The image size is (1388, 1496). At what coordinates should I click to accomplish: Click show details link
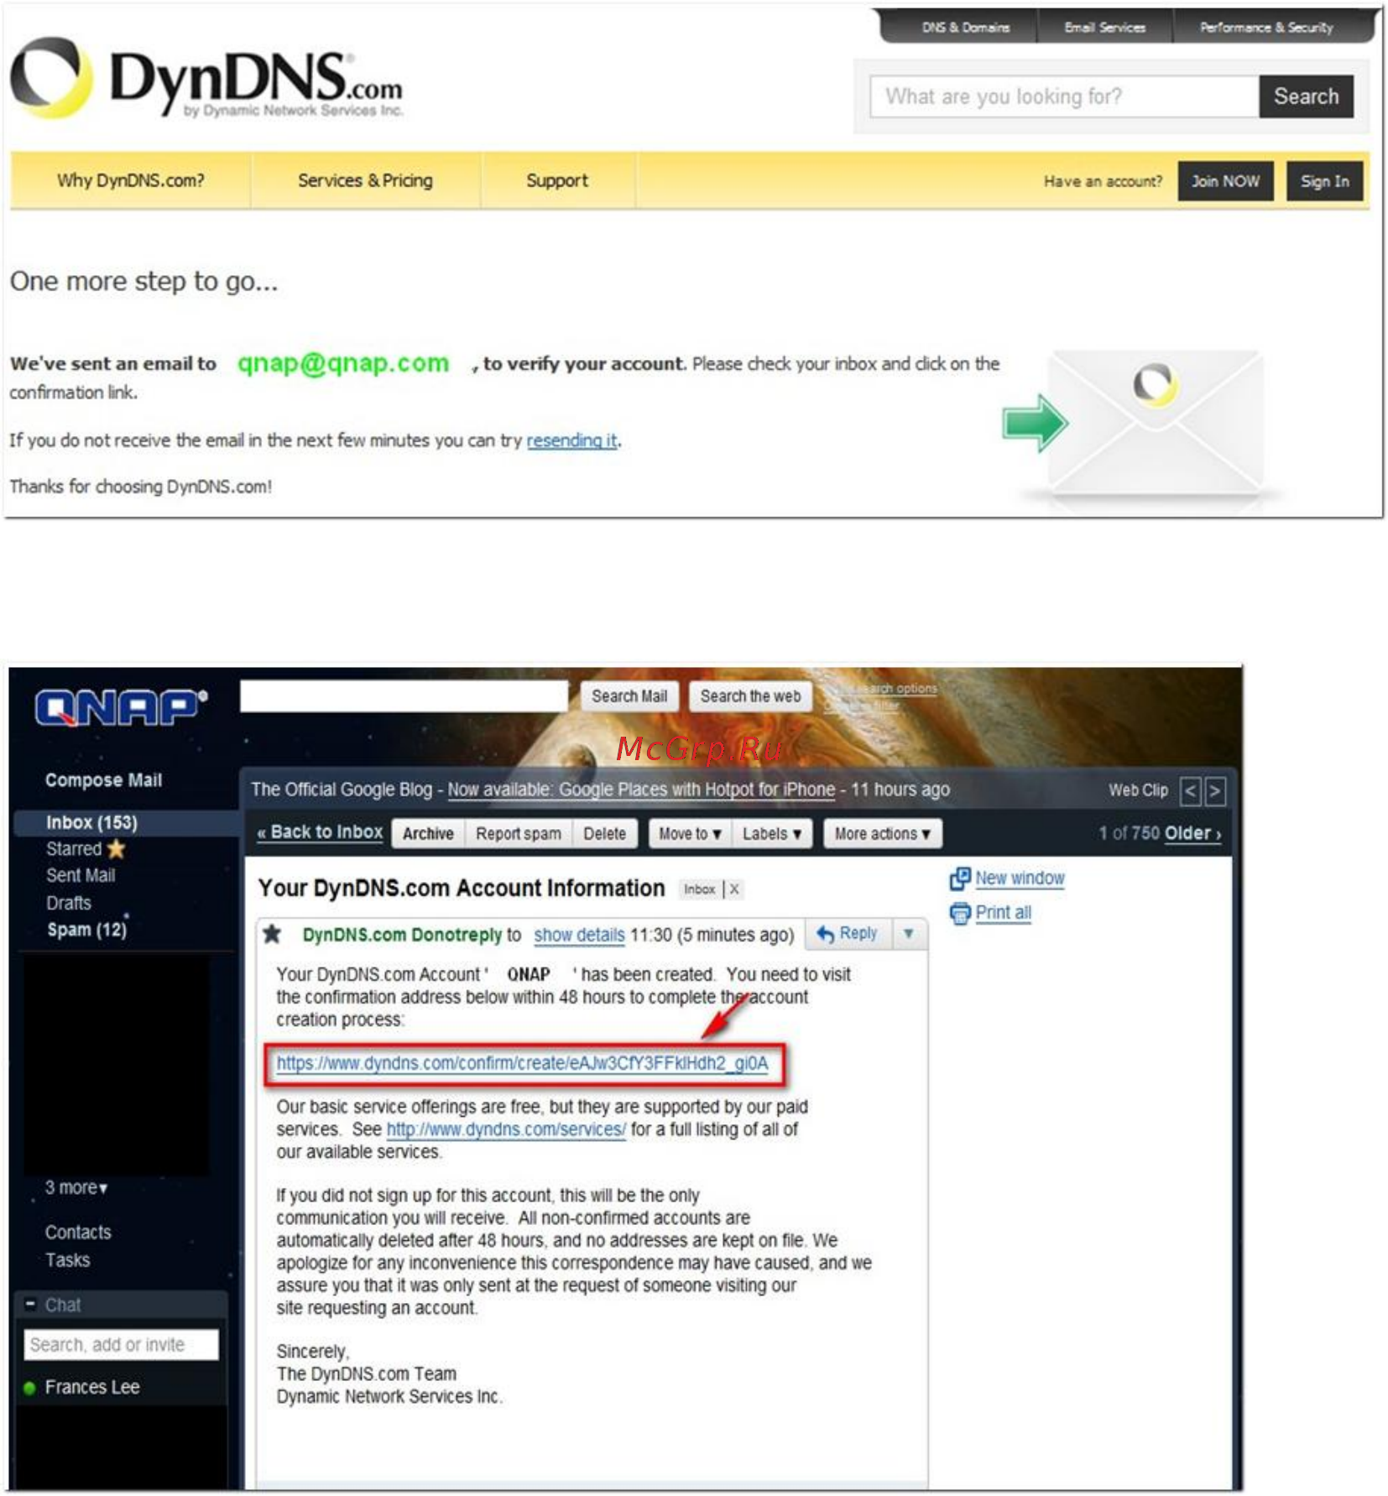click(x=579, y=935)
